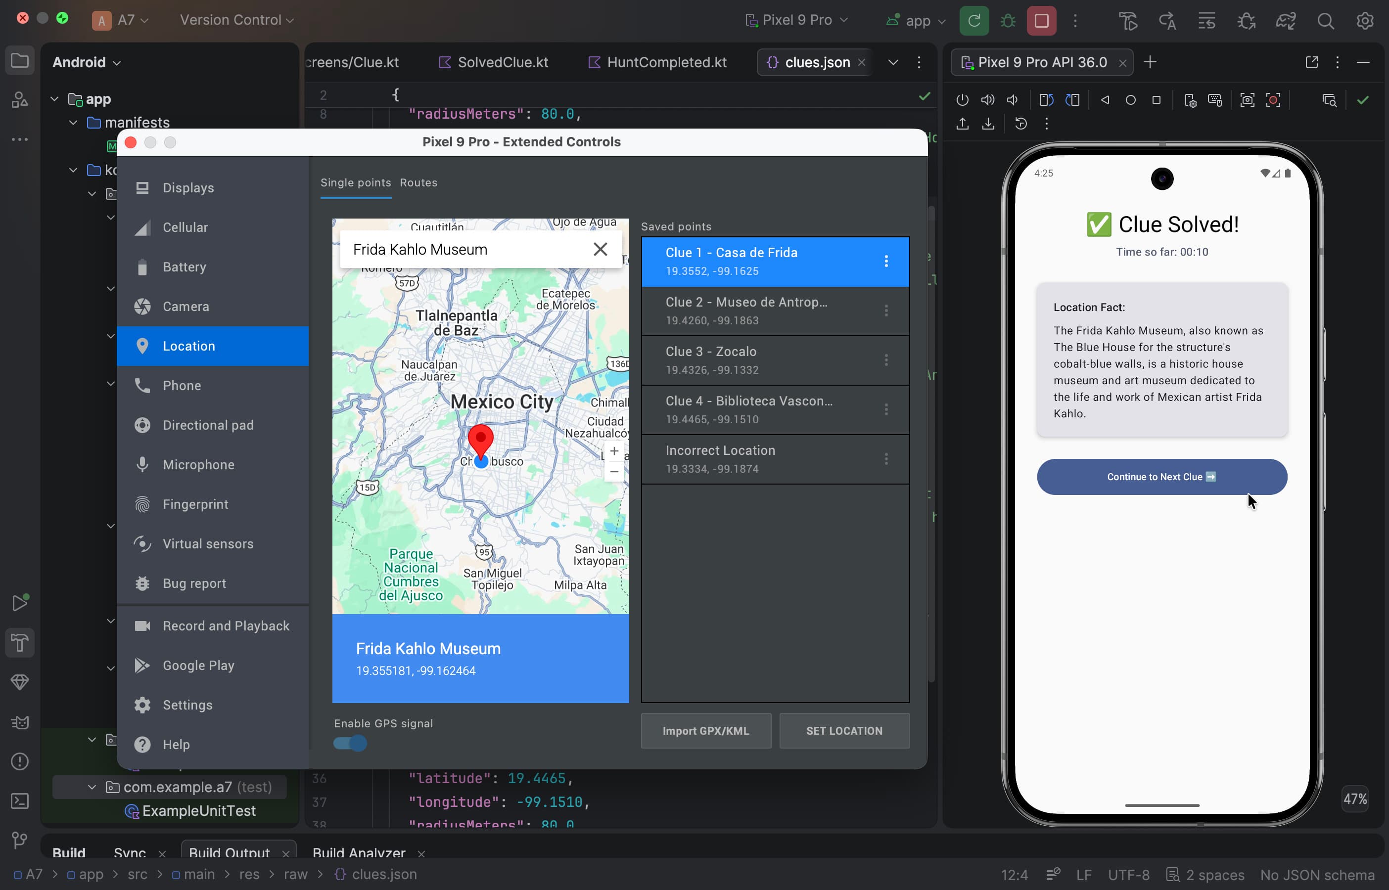This screenshot has height=890, width=1389.
Task: Click the emulator Back triangle button
Action: point(1105,100)
